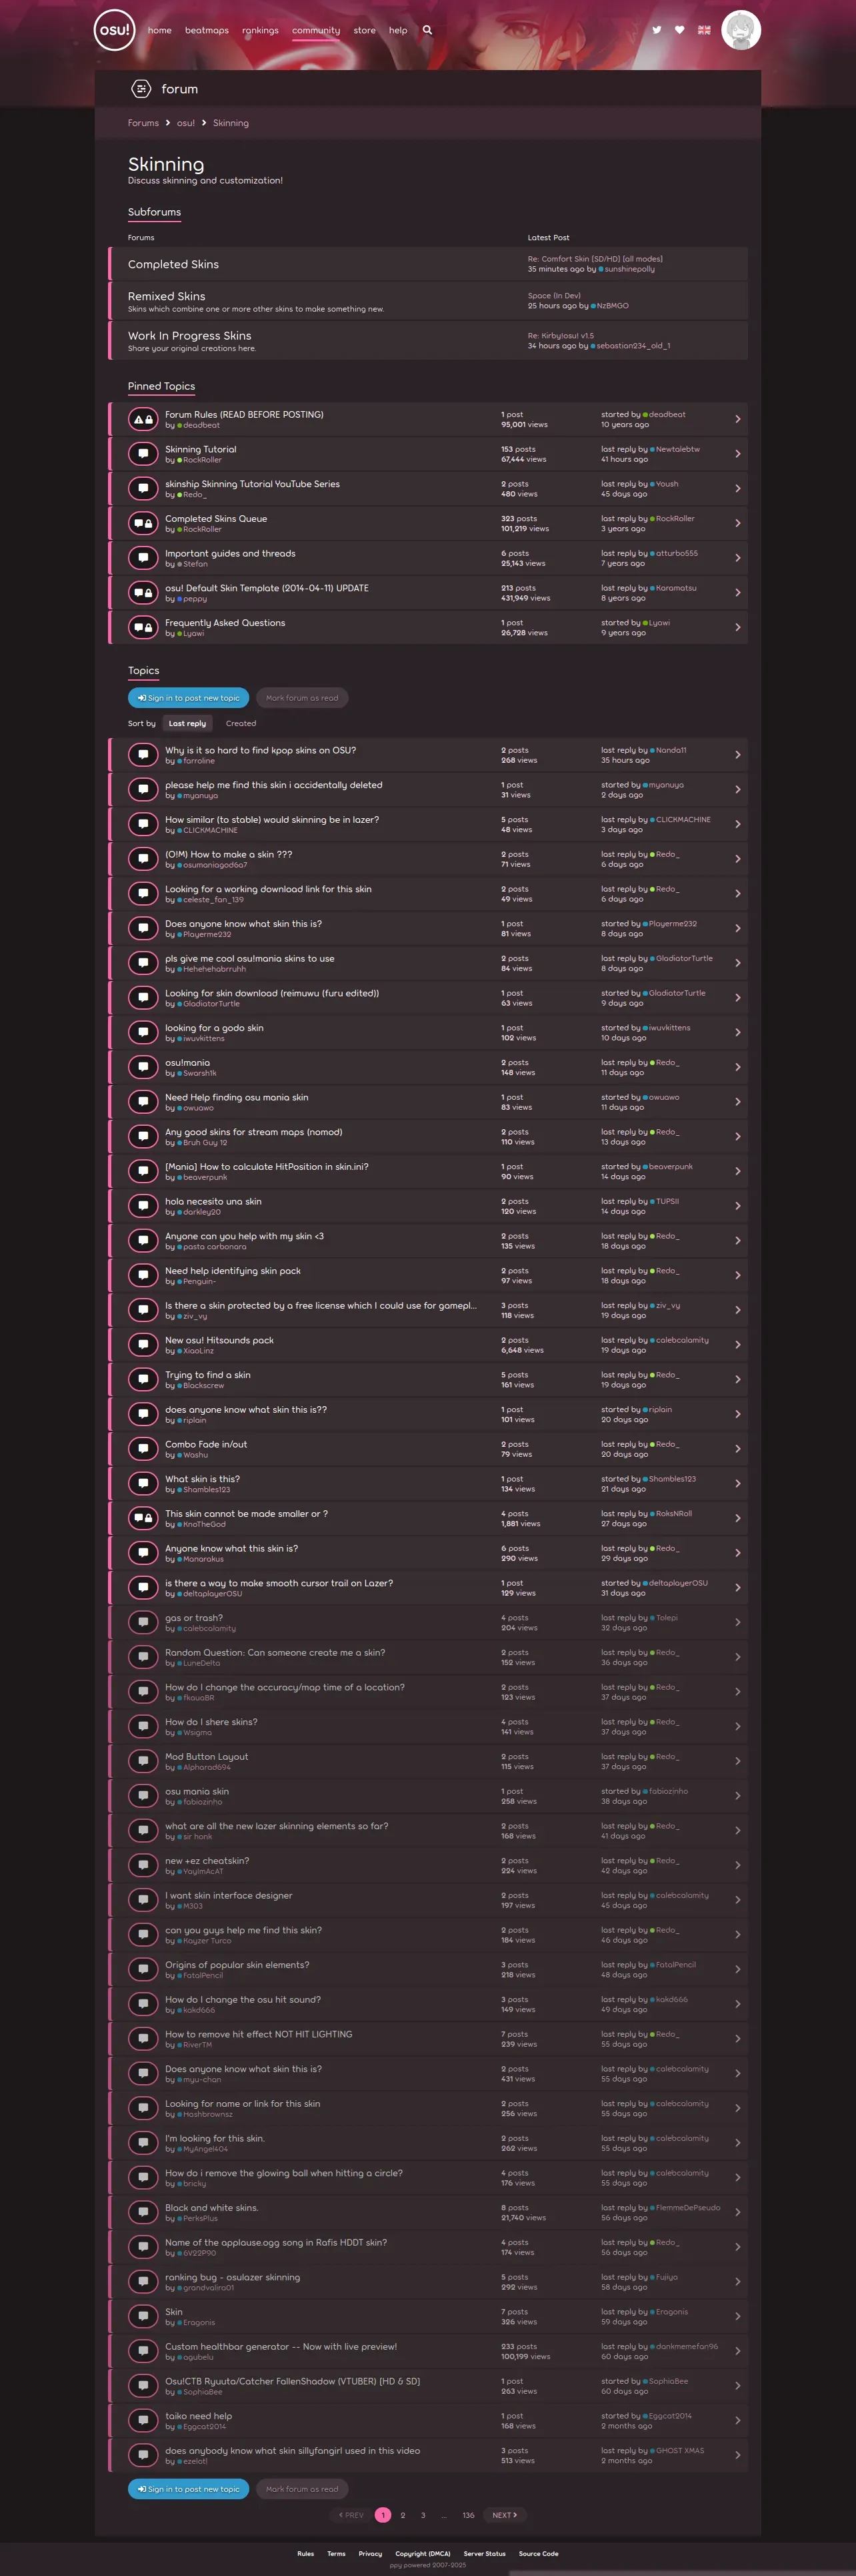The height and width of the screenshot is (2576, 856).
Task: Click topic icon for 'osu mania skin' thread
Action: [x=144, y=1796]
